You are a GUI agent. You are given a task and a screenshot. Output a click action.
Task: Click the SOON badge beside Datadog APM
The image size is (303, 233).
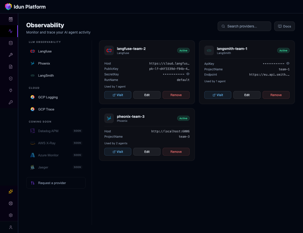click(78, 131)
